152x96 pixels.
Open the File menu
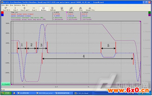coord(3,5)
